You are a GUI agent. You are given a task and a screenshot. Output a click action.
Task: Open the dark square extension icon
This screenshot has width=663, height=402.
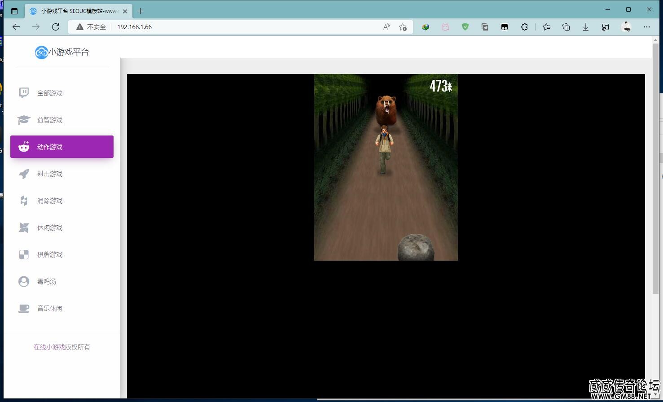point(505,27)
